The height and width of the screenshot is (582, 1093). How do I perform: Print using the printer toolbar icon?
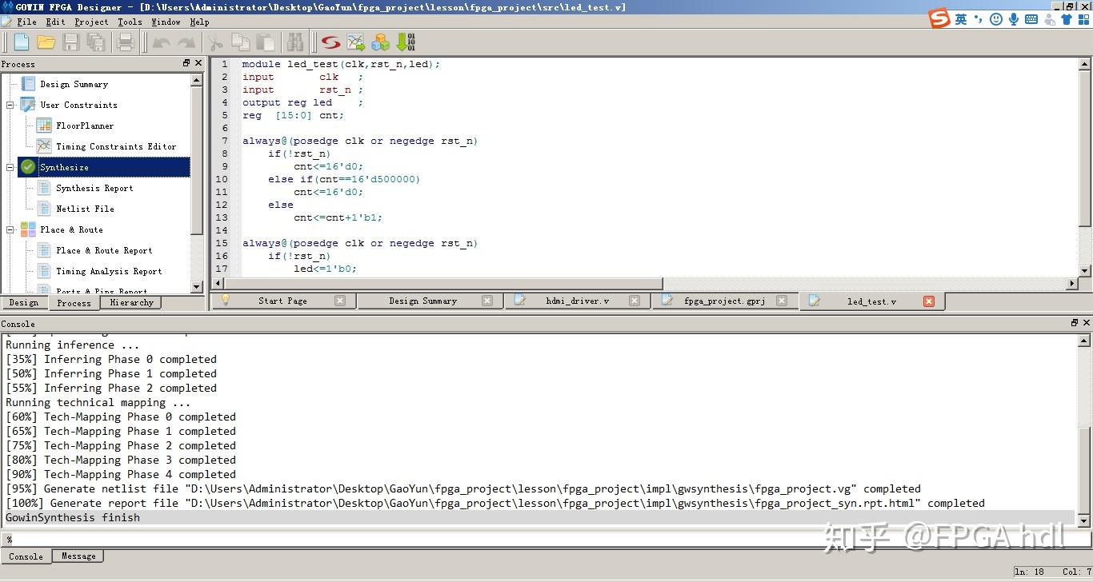pyautogui.click(x=126, y=42)
